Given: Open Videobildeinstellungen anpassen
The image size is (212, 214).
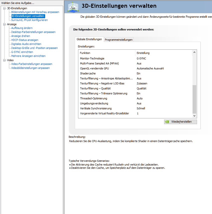Looking at the screenshot, I should coord(30,68).
